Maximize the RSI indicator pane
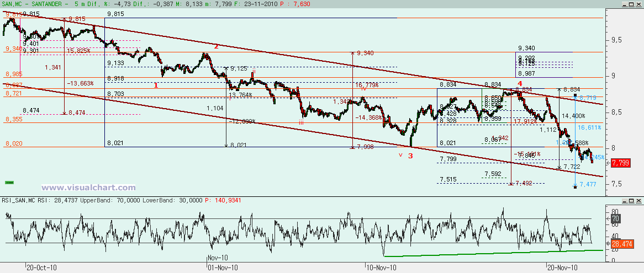This screenshot has height=273, width=644. click(x=631, y=201)
